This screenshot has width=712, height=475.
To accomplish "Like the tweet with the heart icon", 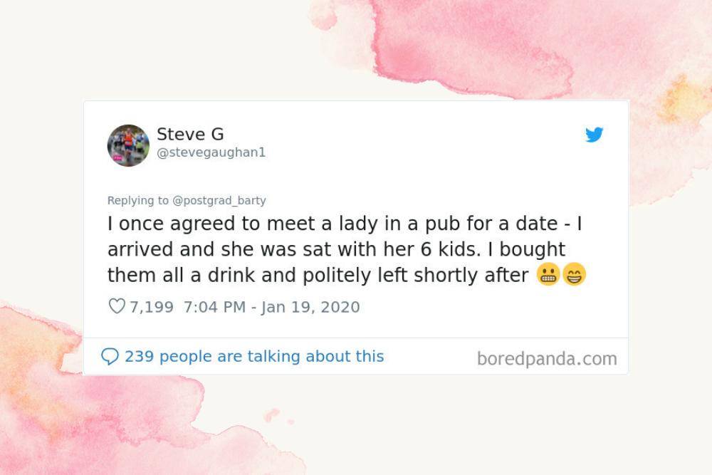I will pos(117,306).
